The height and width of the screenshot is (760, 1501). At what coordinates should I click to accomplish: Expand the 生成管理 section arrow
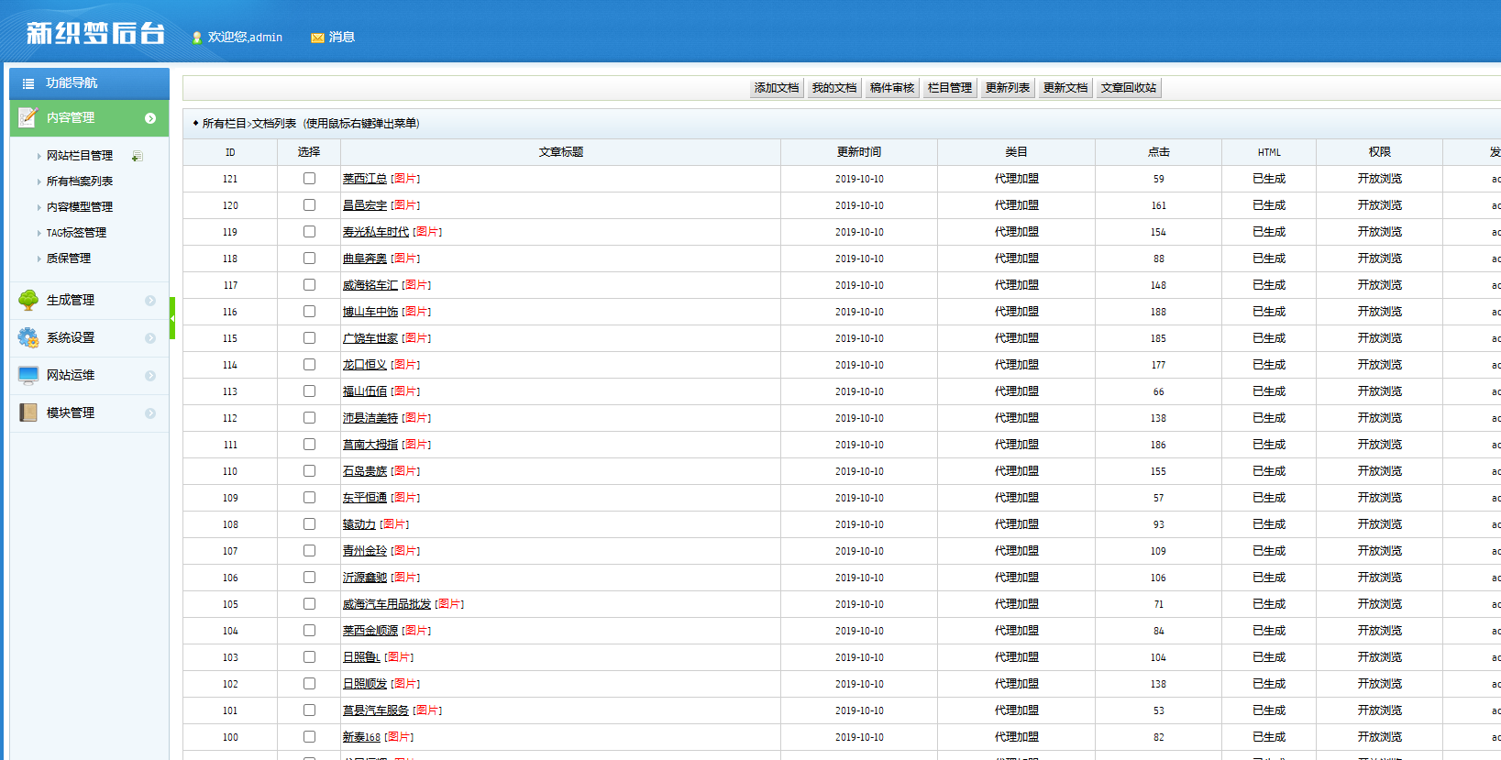pos(150,301)
